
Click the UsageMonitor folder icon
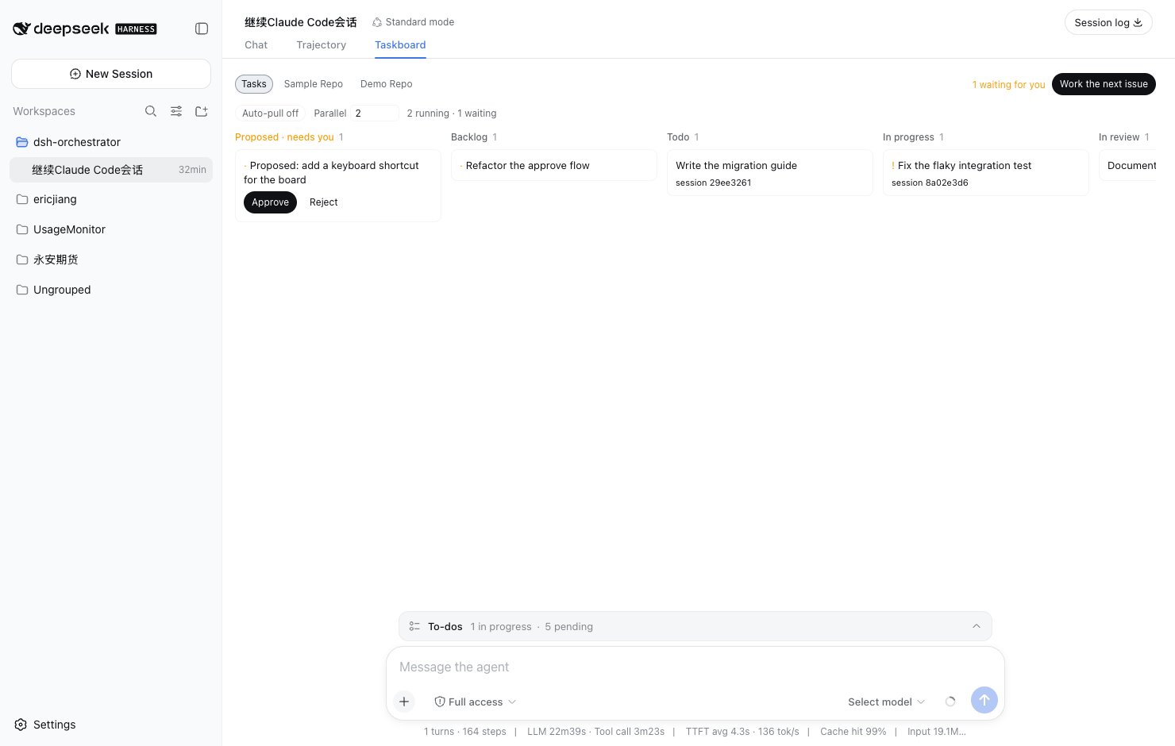[22, 229]
